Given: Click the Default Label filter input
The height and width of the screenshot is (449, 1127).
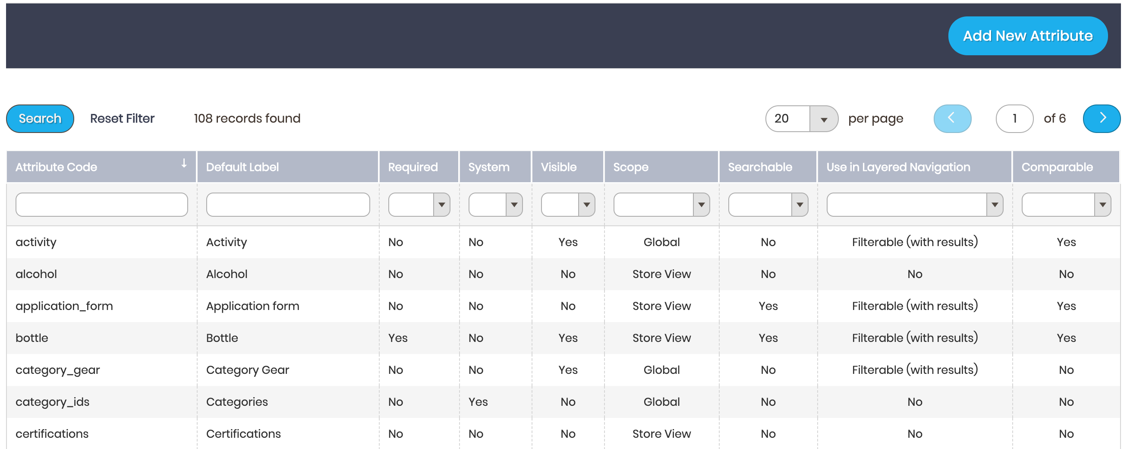Looking at the screenshot, I should point(288,205).
